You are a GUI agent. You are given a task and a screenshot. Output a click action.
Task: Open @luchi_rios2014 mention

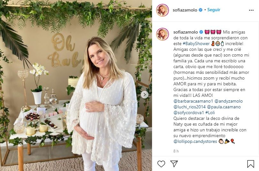[189, 107]
